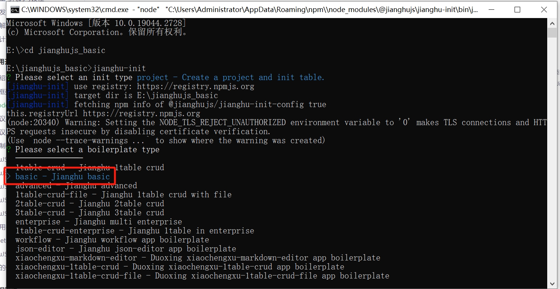
Task: Close the command prompt window
Action: [x=543, y=10]
